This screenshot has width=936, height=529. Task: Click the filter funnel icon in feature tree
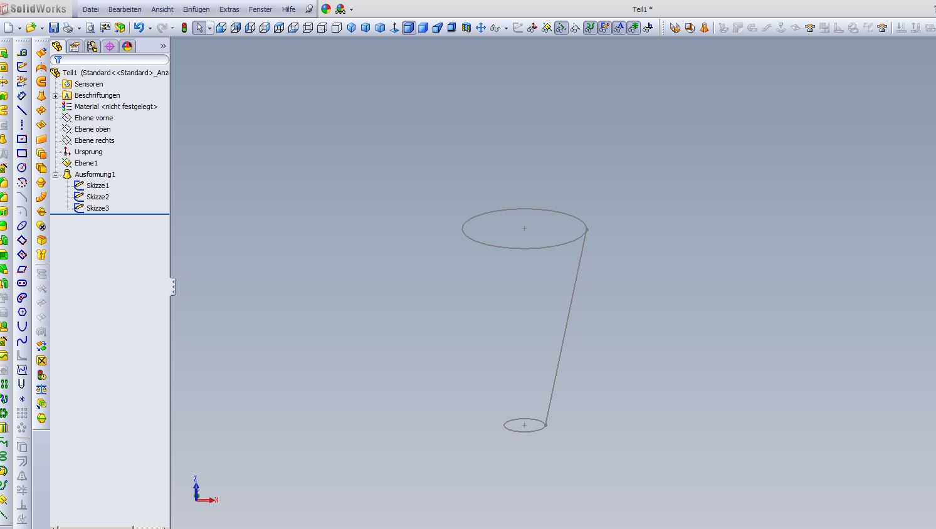pos(58,60)
